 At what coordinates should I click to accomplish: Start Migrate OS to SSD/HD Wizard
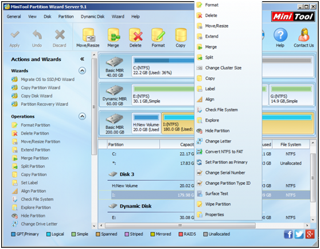click(x=43, y=79)
